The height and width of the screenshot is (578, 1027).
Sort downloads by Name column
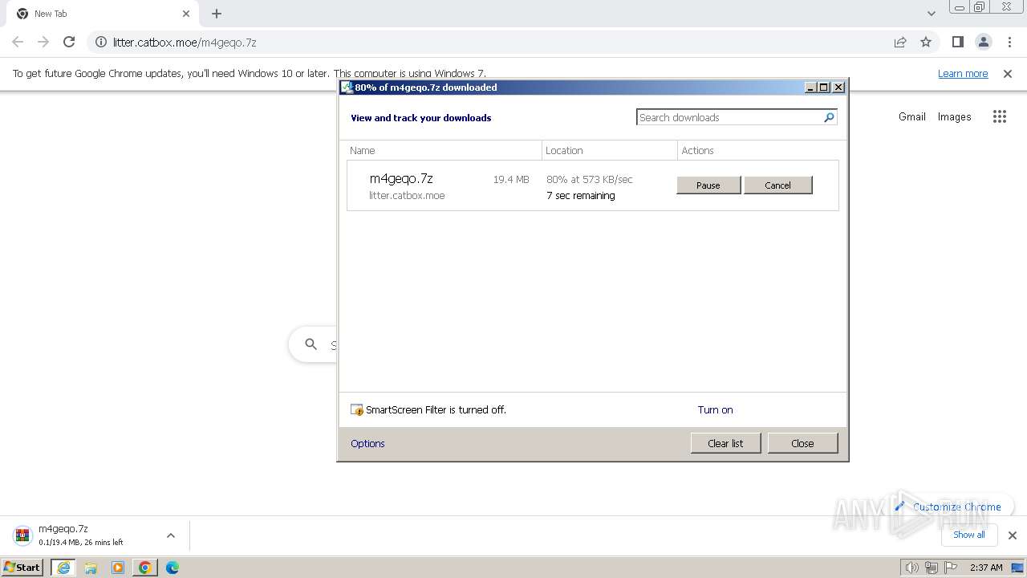tap(444, 150)
